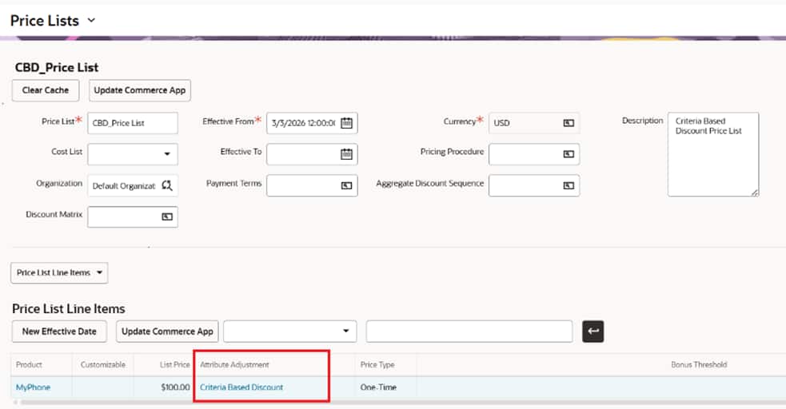Viewport: 786px width, 409px height.
Task: Open the Price List Line Items view dropdown
Action: pyautogui.click(x=59, y=273)
